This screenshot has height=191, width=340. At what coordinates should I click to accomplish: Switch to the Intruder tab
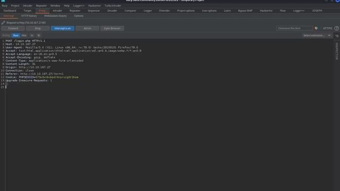point(57,11)
